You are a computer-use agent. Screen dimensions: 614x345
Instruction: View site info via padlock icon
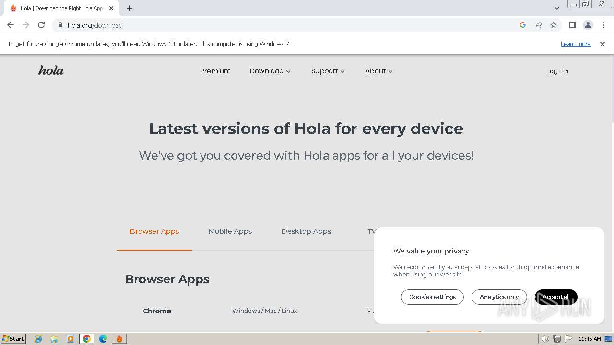[60, 25]
